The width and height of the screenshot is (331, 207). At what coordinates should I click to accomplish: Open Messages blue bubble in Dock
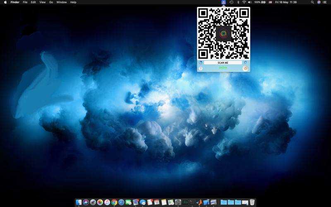pos(143,202)
